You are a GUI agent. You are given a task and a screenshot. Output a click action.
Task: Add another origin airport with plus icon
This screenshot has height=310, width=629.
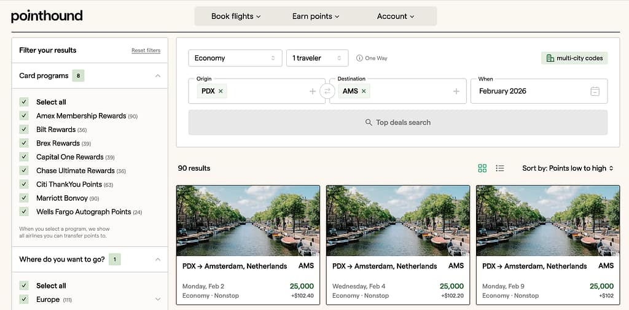coord(313,91)
